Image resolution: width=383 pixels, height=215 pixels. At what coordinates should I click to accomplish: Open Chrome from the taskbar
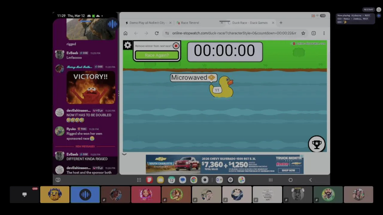[194, 180]
